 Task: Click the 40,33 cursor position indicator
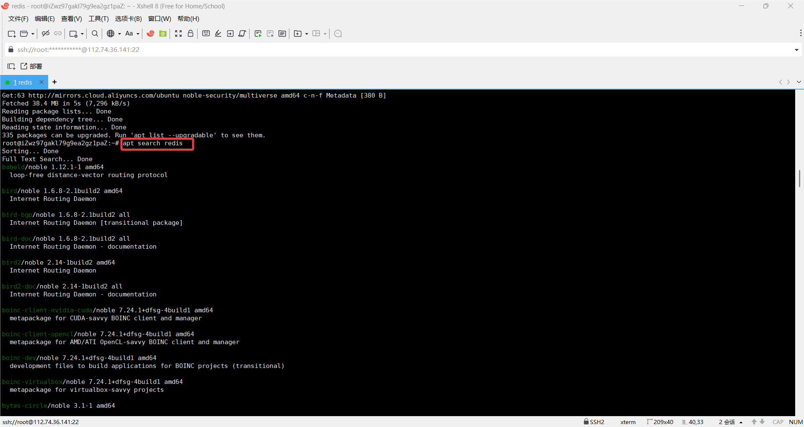pos(693,422)
